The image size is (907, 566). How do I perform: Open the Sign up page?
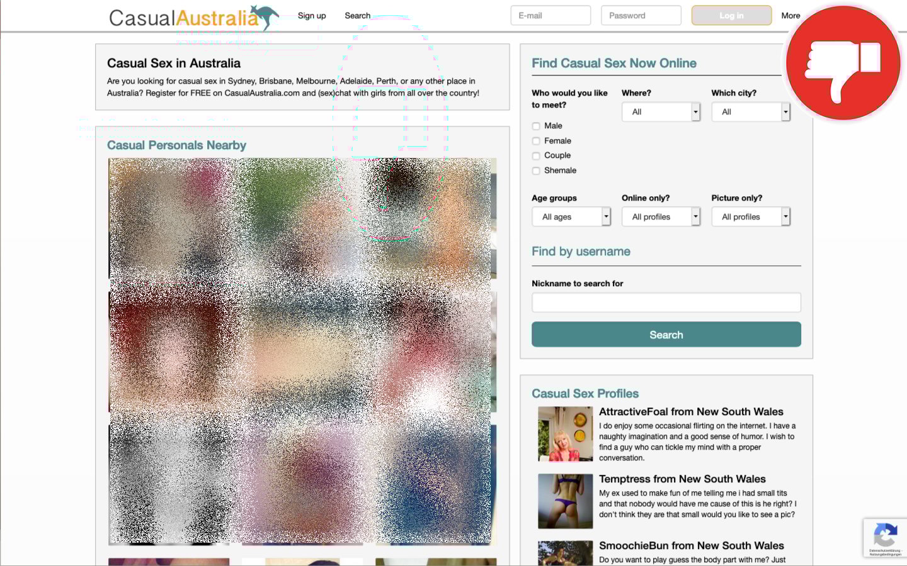click(x=312, y=16)
